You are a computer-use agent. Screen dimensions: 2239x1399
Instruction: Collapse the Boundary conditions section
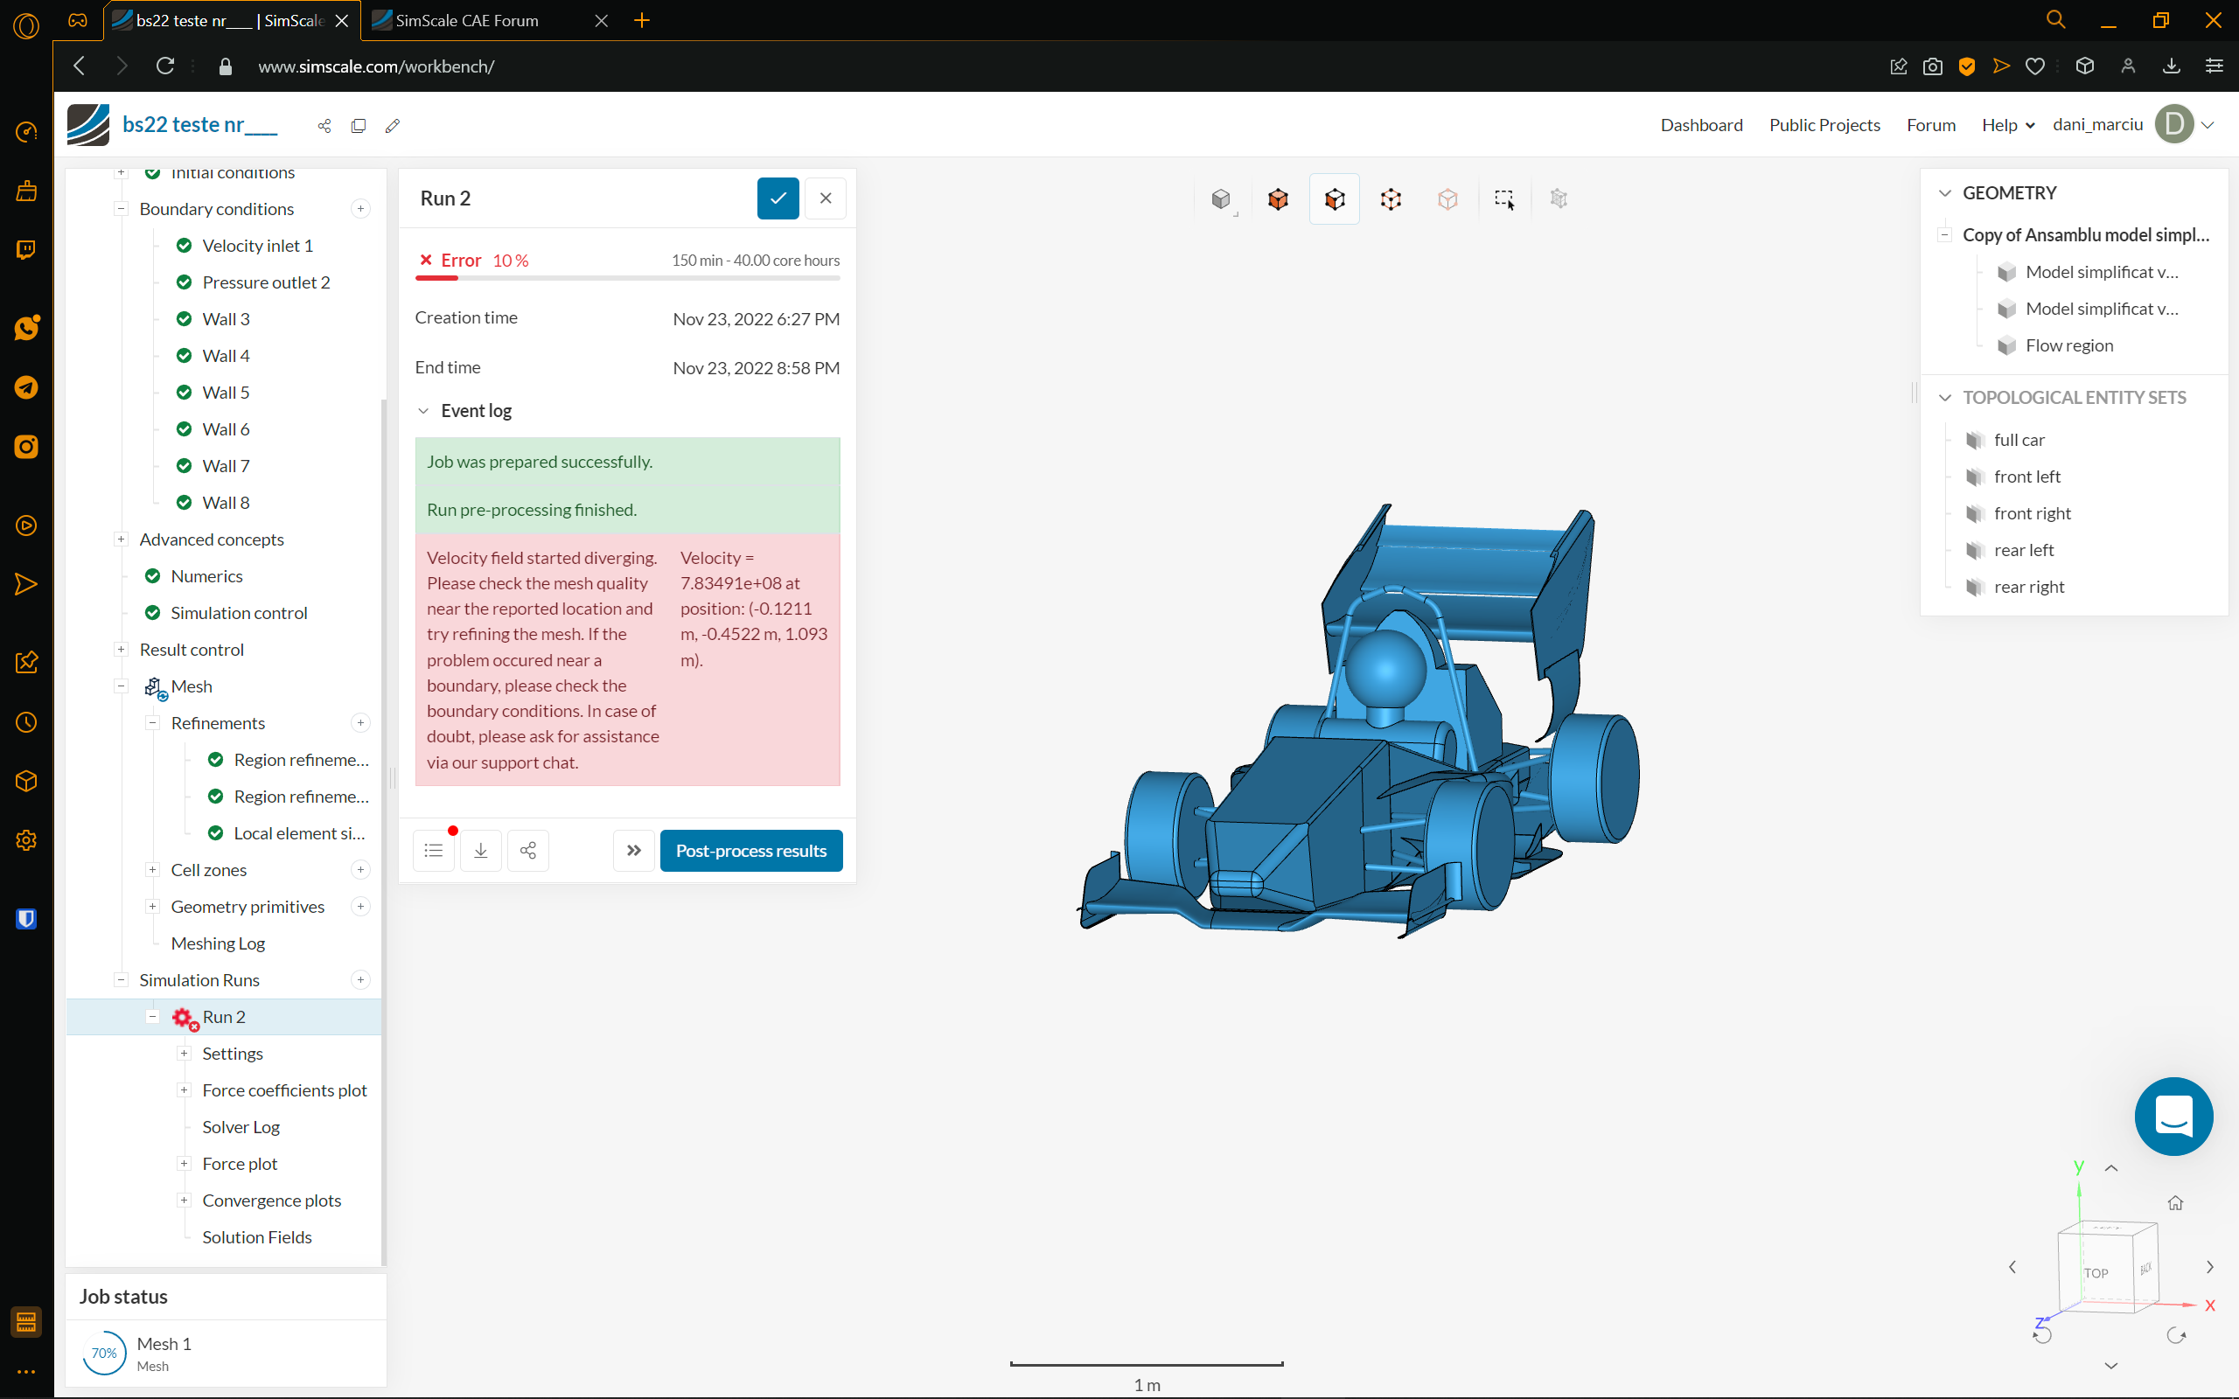pos(121,208)
